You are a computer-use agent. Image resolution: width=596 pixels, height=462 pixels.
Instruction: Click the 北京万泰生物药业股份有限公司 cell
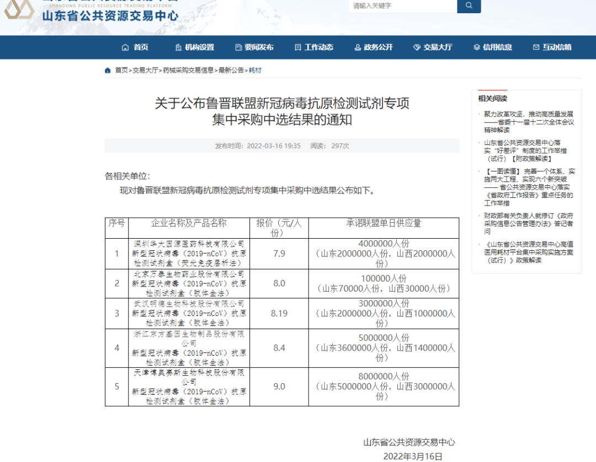pos(189,283)
